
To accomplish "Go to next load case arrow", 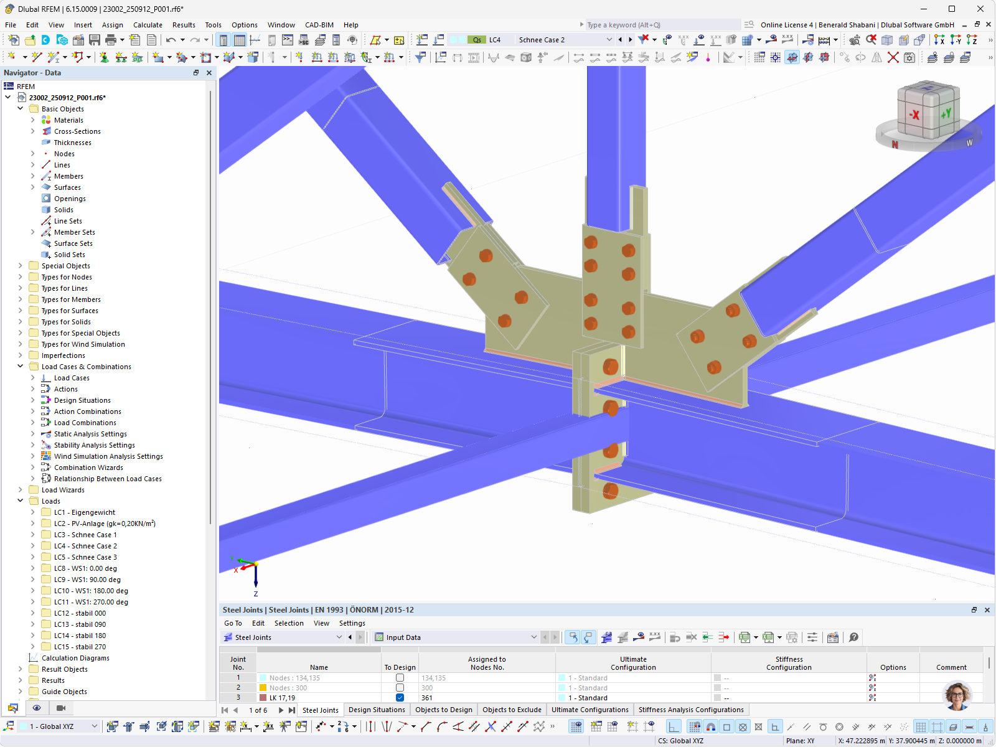I will coord(630,40).
